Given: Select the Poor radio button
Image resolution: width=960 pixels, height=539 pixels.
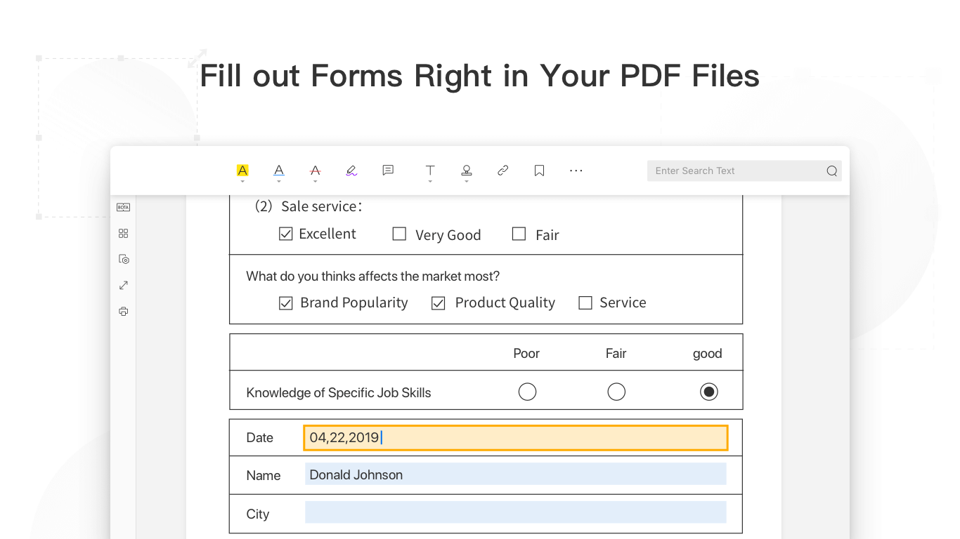Looking at the screenshot, I should pos(527,392).
